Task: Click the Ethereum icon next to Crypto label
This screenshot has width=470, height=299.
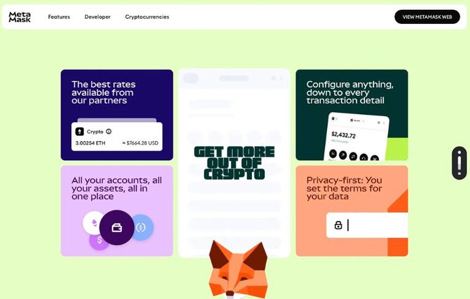Action: [x=79, y=131]
